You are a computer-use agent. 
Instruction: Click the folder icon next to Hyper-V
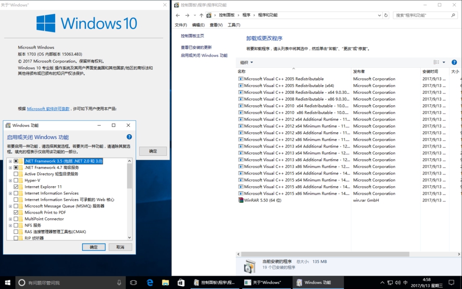click(21, 180)
